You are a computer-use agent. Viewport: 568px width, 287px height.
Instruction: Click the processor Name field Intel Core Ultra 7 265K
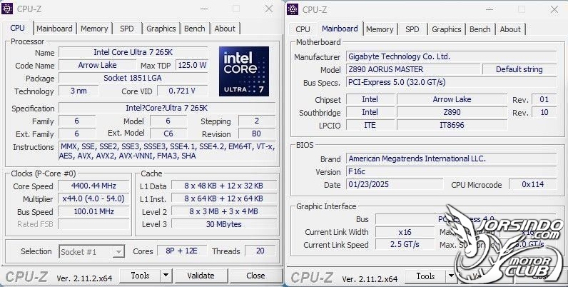click(133, 52)
